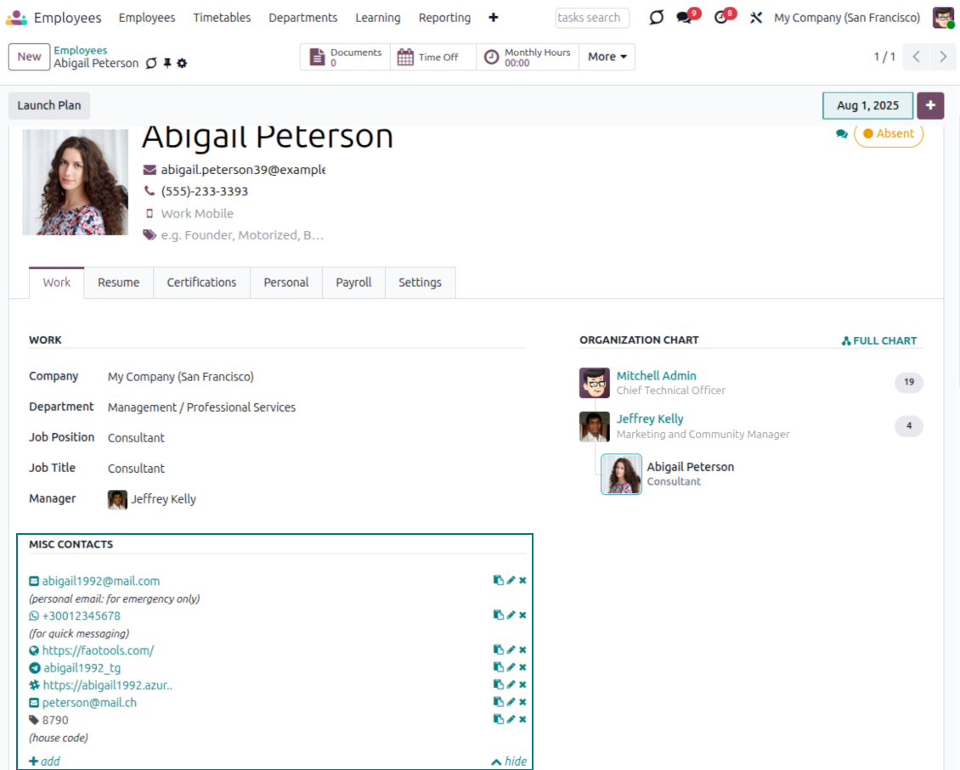Open the Time Off smart button
960x770 pixels.
click(429, 57)
